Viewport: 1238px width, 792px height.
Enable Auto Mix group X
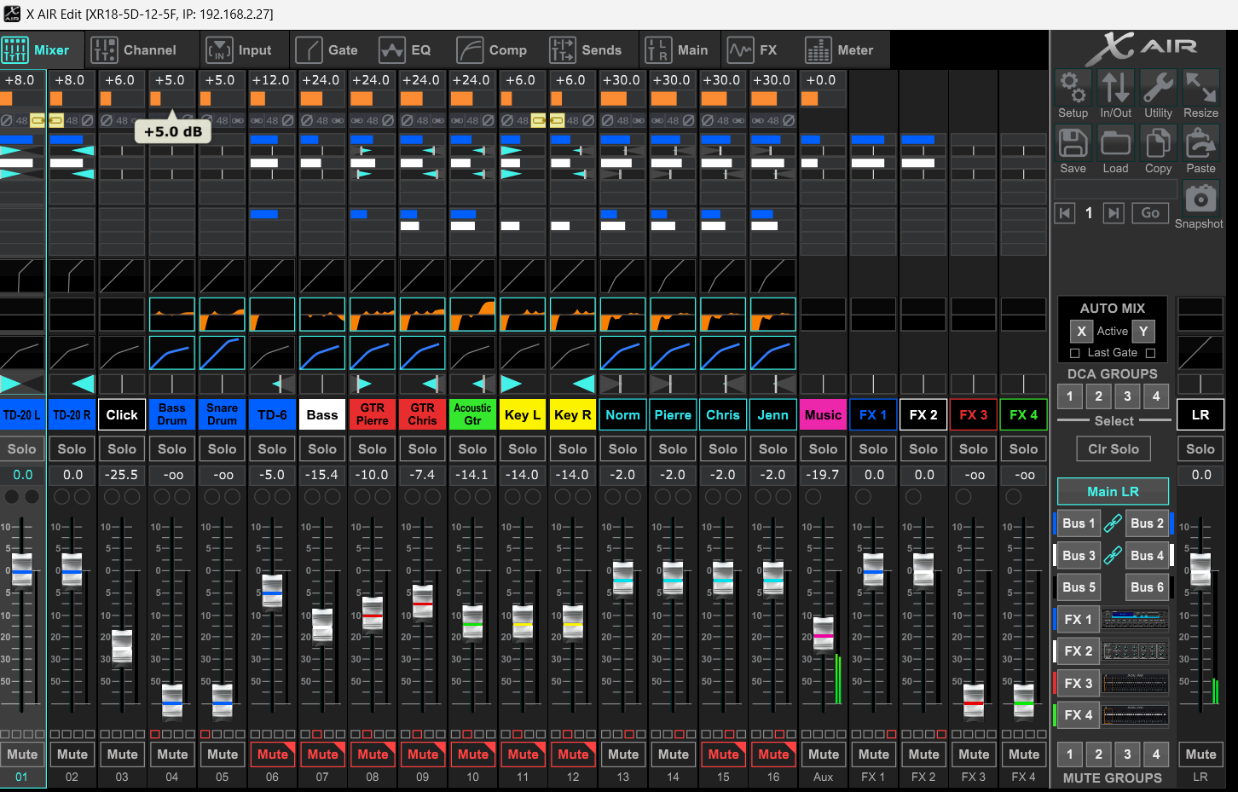(1081, 331)
